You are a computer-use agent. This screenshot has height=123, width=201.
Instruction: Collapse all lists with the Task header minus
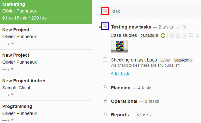tap(105, 11)
